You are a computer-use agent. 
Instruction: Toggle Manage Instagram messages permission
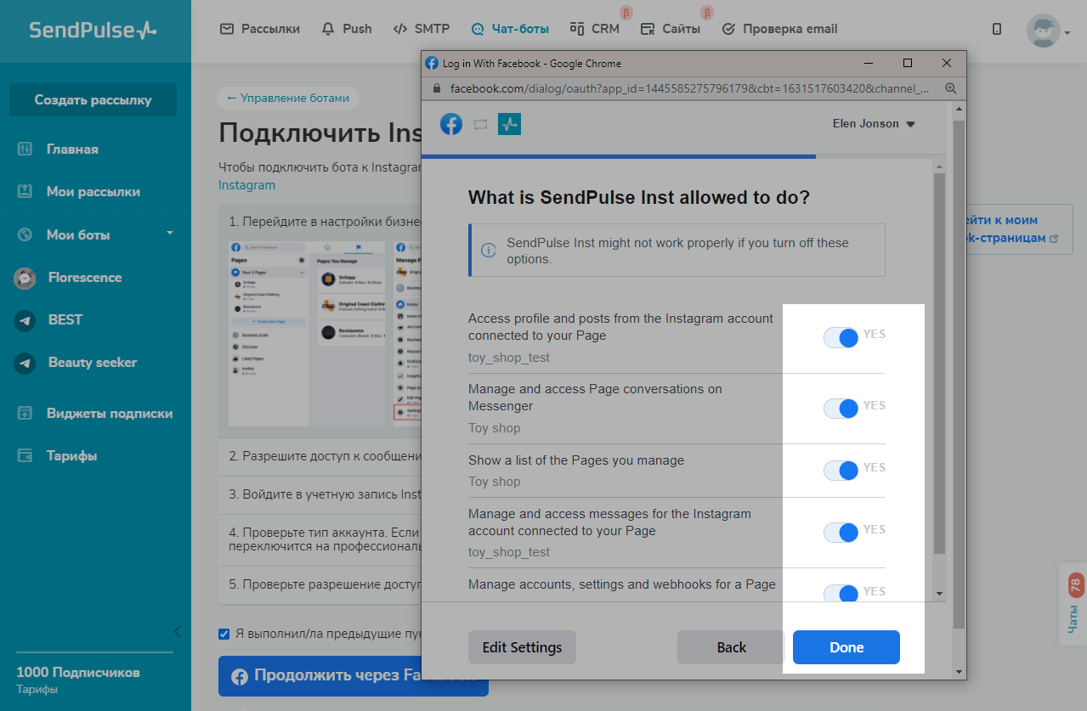tap(841, 532)
